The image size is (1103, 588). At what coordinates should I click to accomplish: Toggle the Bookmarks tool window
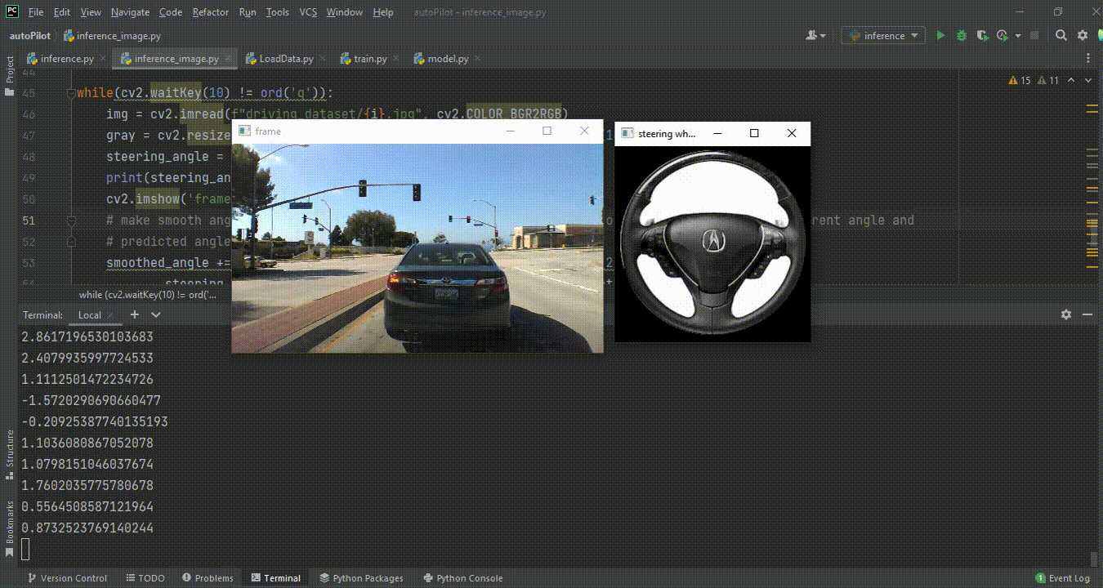point(10,528)
